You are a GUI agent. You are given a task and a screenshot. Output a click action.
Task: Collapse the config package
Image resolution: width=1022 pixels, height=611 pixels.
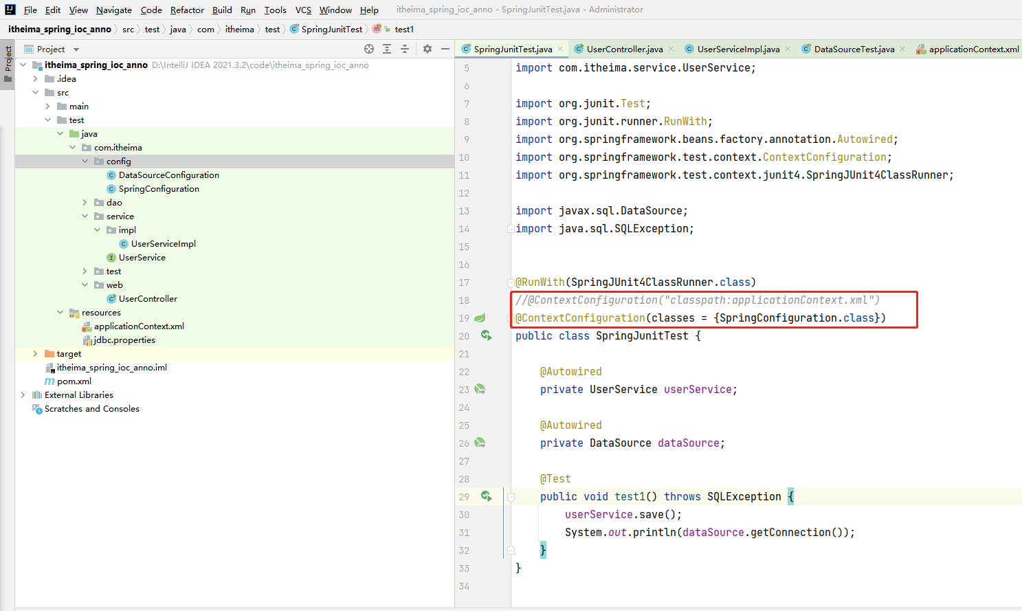click(85, 162)
